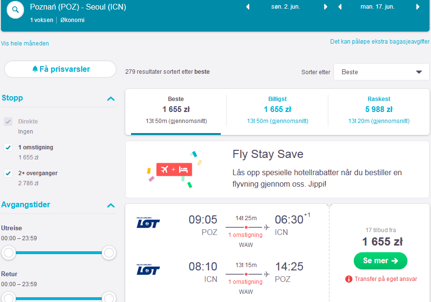The height and width of the screenshot is (302, 431).
Task: Collapse the Avgangstider filter section
Action: click(x=111, y=205)
